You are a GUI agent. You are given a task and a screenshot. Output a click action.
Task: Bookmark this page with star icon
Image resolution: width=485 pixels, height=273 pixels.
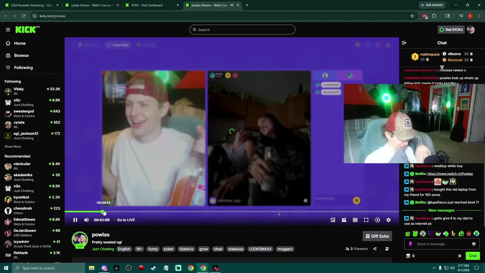pyautogui.click(x=412, y=16)
